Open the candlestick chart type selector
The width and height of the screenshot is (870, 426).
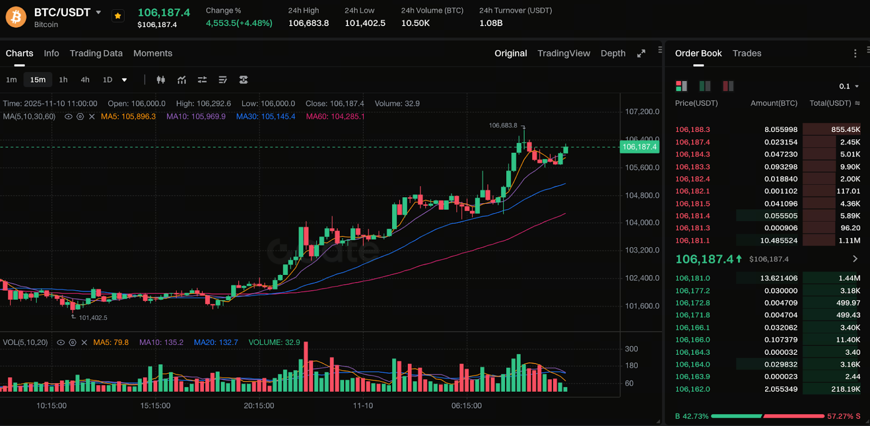161,80
